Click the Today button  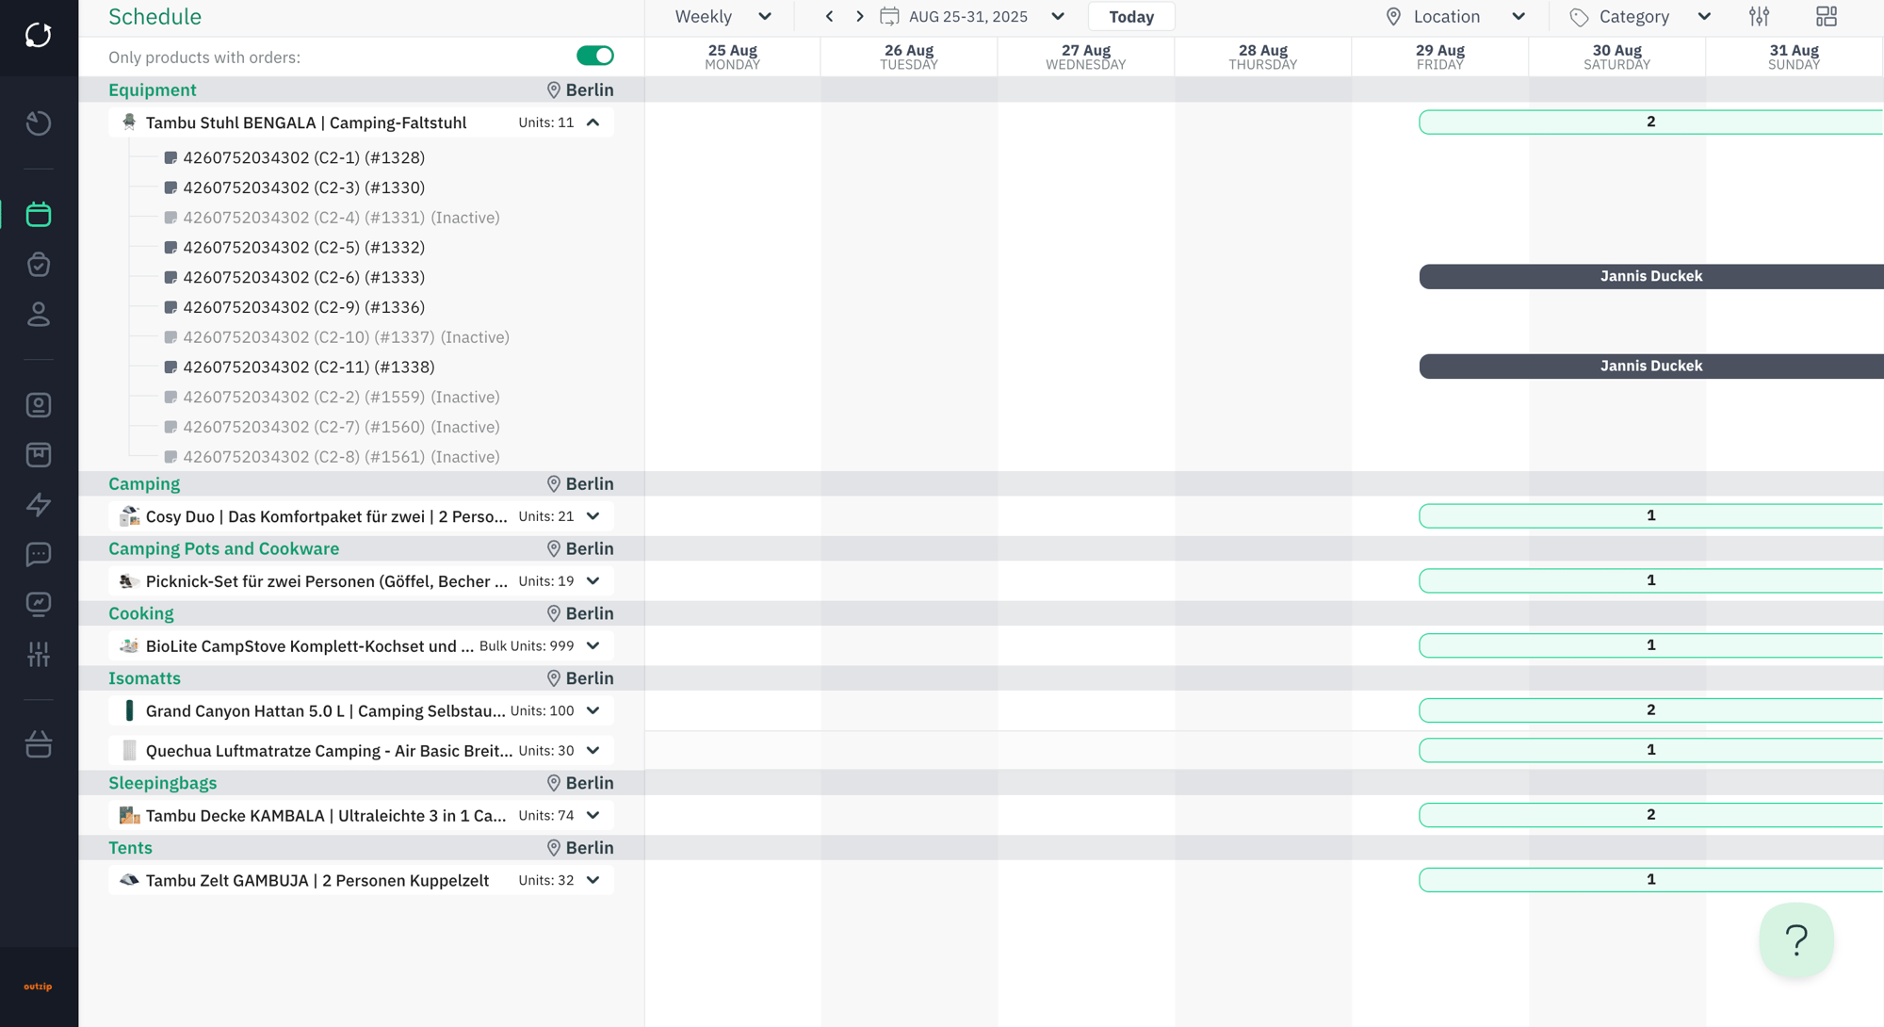[x=1130, y=16]
